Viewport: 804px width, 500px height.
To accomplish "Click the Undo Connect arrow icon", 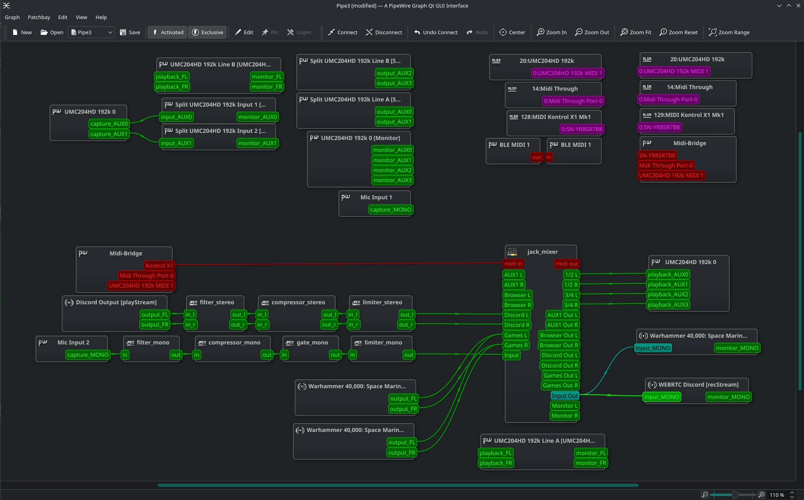I will tap(417, 32).
